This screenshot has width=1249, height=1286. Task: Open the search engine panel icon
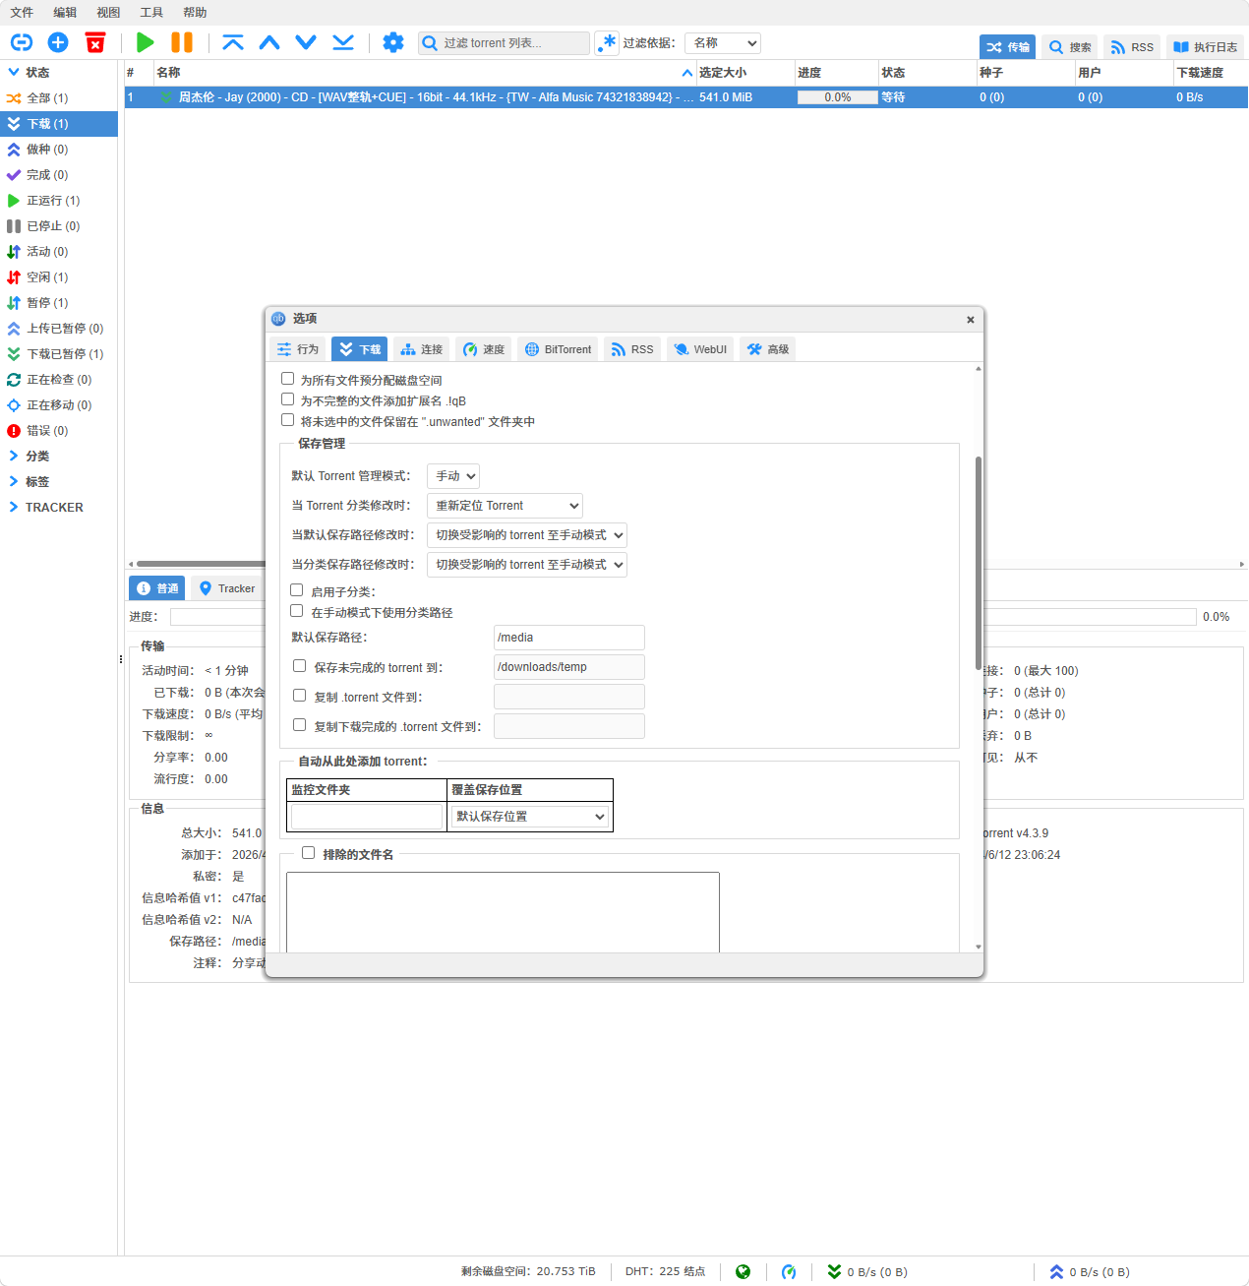pos(1069,46)
